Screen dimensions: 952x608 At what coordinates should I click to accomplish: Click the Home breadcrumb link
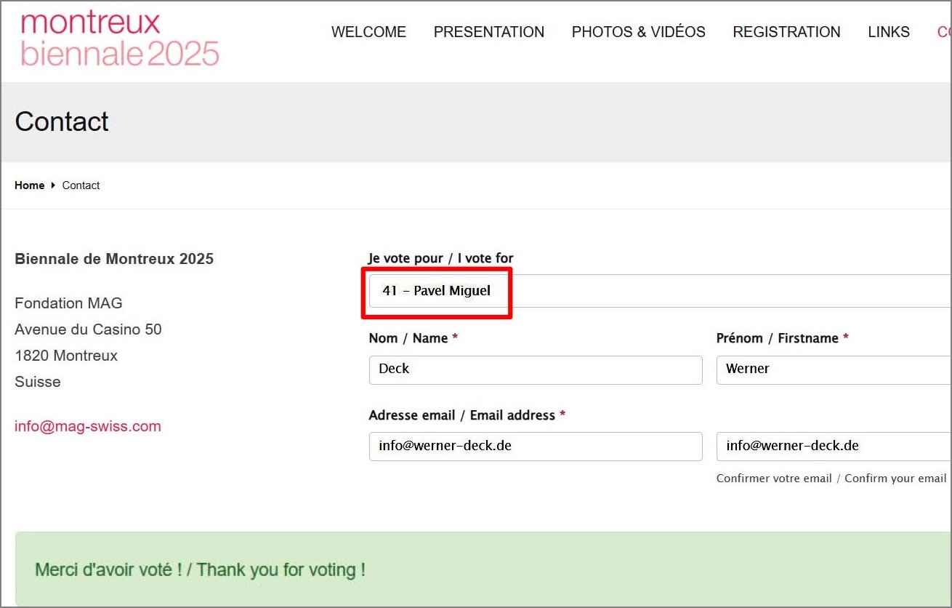(30, 185)
